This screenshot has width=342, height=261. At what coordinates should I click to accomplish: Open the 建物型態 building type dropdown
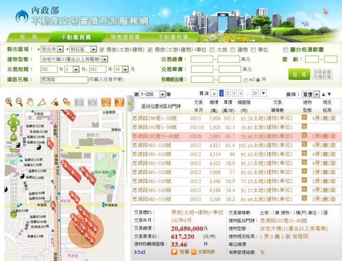[x=105, y=59]
